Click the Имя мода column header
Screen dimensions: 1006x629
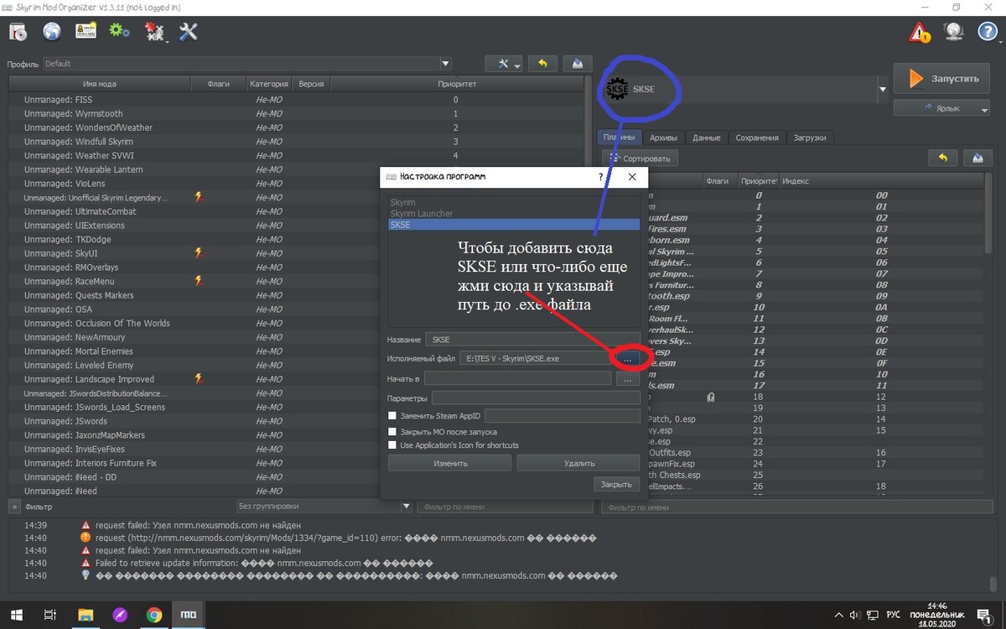99,84
